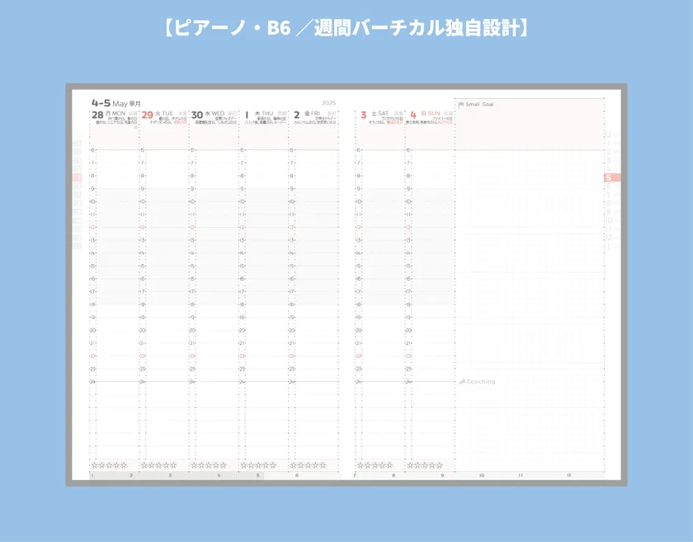
Task: Click the flag icon beside Small Goal
Action: click(462, 106)
